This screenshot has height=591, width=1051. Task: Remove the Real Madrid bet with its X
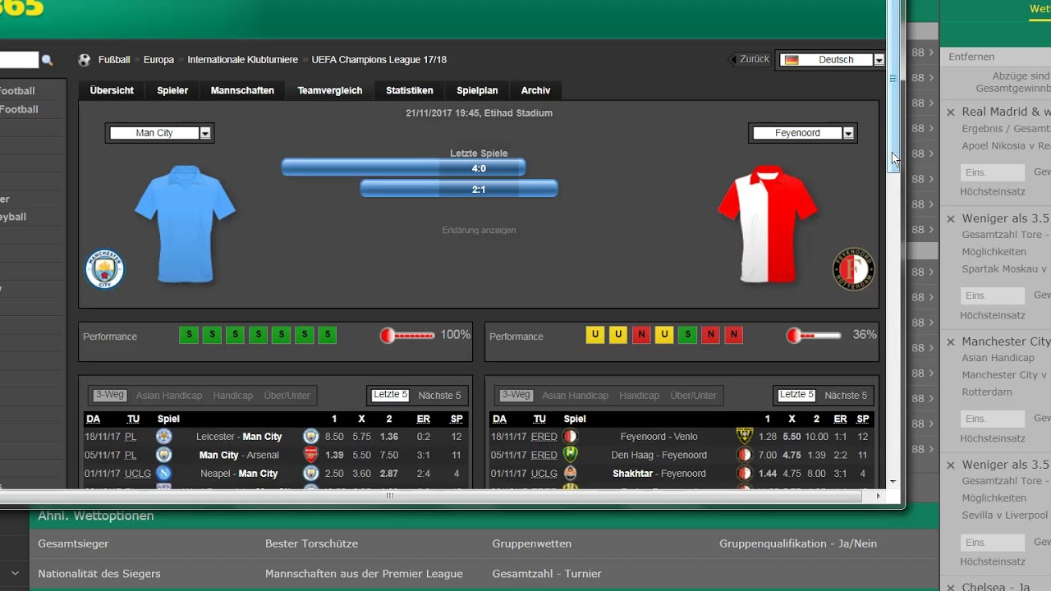(951, 112)
